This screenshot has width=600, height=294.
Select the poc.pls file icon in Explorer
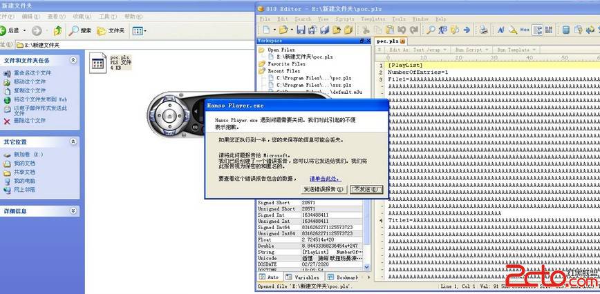[x=98, y=63]
